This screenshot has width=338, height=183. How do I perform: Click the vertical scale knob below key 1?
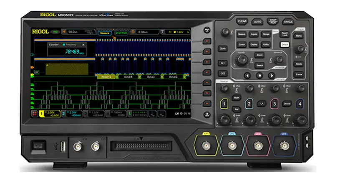pos(224,120)
